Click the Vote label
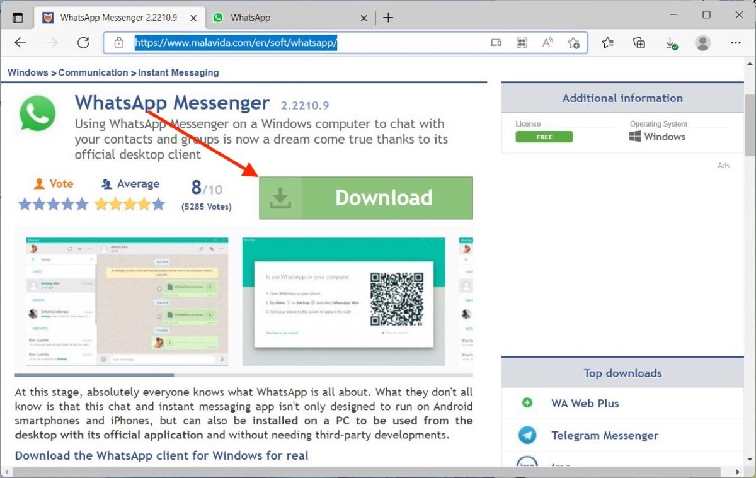 (x=61, y=184)
